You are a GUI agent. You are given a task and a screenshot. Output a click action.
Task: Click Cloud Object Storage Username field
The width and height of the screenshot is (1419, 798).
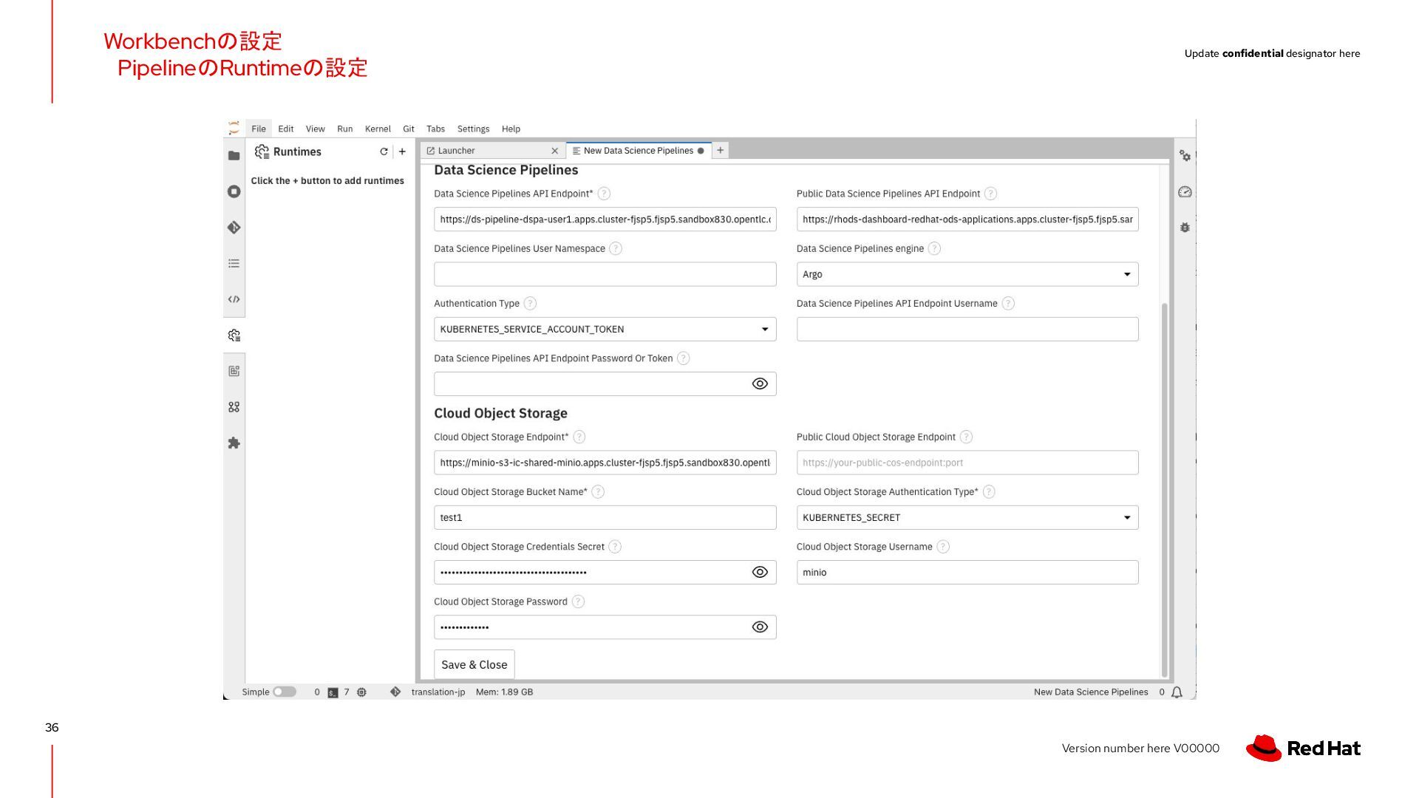[967, 573]
